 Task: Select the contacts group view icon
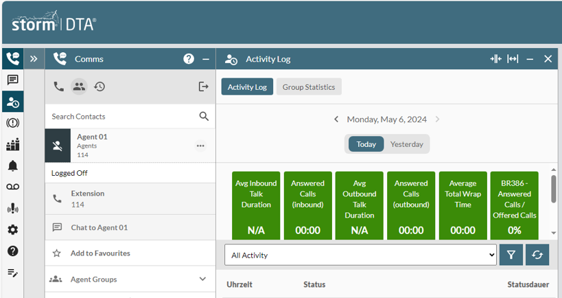79,87
